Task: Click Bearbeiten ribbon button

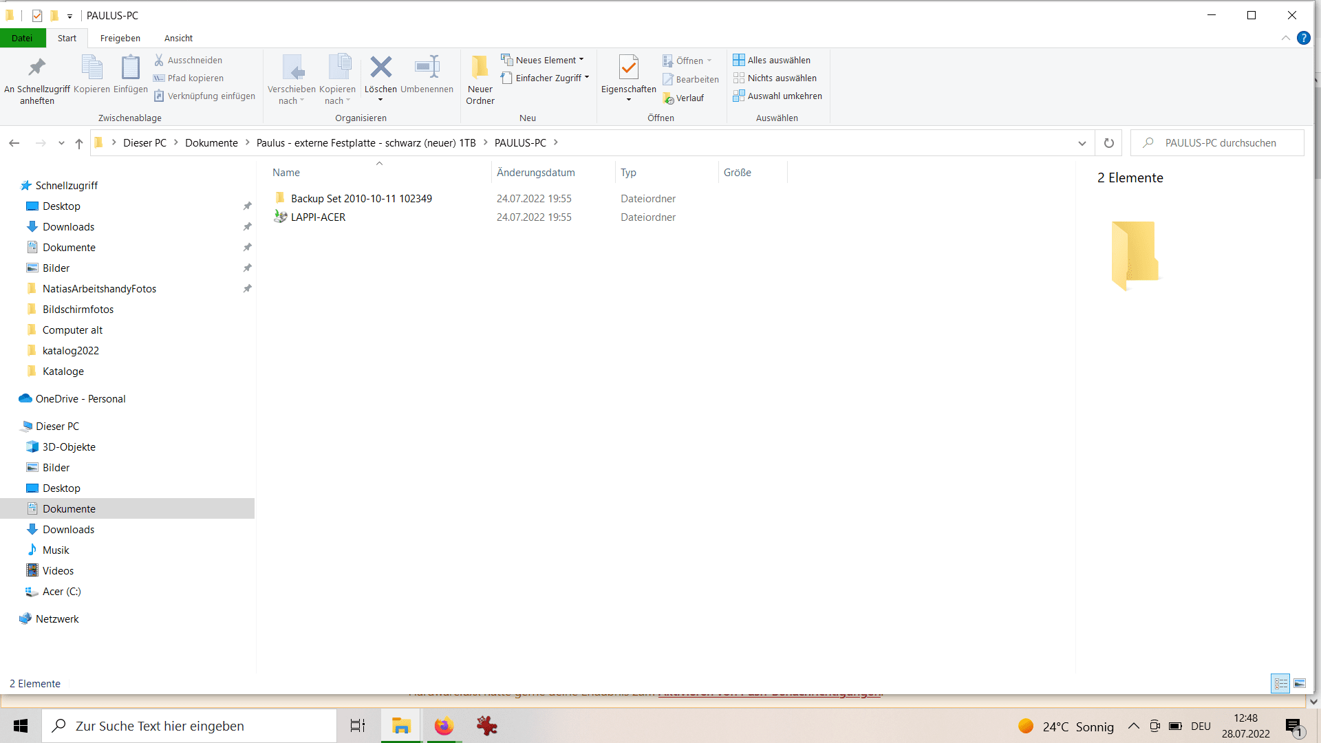Action: pos(691,79)
